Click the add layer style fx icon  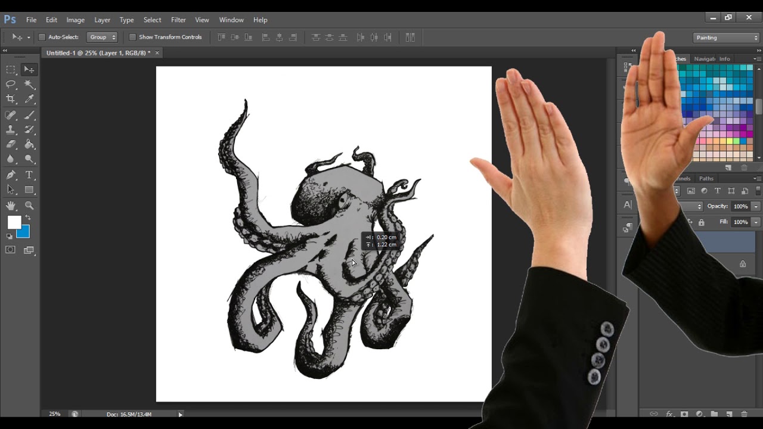(669, 414)
